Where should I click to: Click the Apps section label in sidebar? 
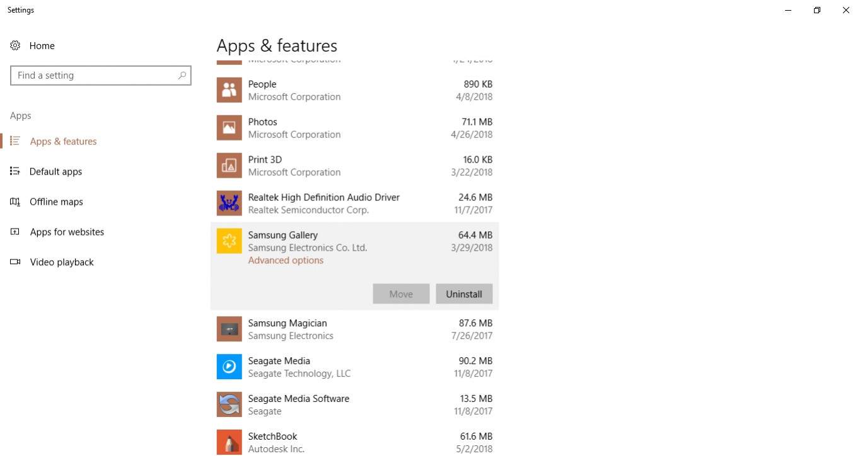click(21, 116)
